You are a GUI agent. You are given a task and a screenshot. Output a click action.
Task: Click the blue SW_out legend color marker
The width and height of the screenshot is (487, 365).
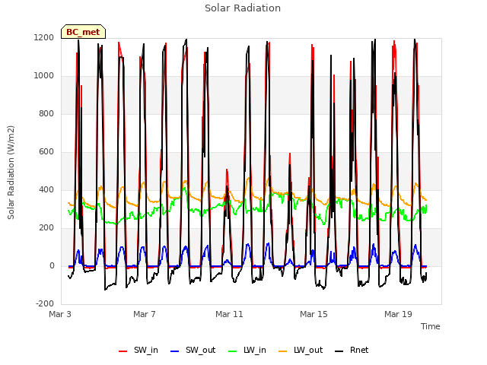click(x=175, y=351)
